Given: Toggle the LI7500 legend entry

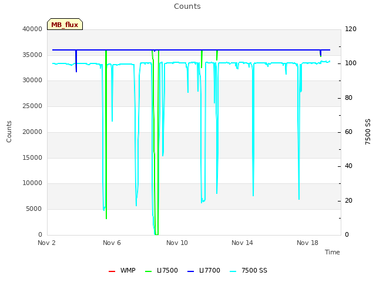Looking at the screenshot, I should 162,270.
